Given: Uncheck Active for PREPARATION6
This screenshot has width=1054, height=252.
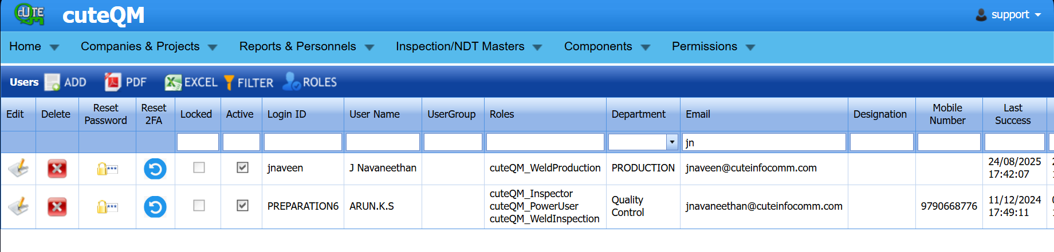Looking at the screenshot, I should 242,205.
